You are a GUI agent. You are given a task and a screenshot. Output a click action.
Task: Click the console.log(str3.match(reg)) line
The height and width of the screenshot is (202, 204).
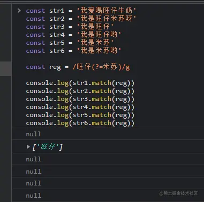(80, 99)
